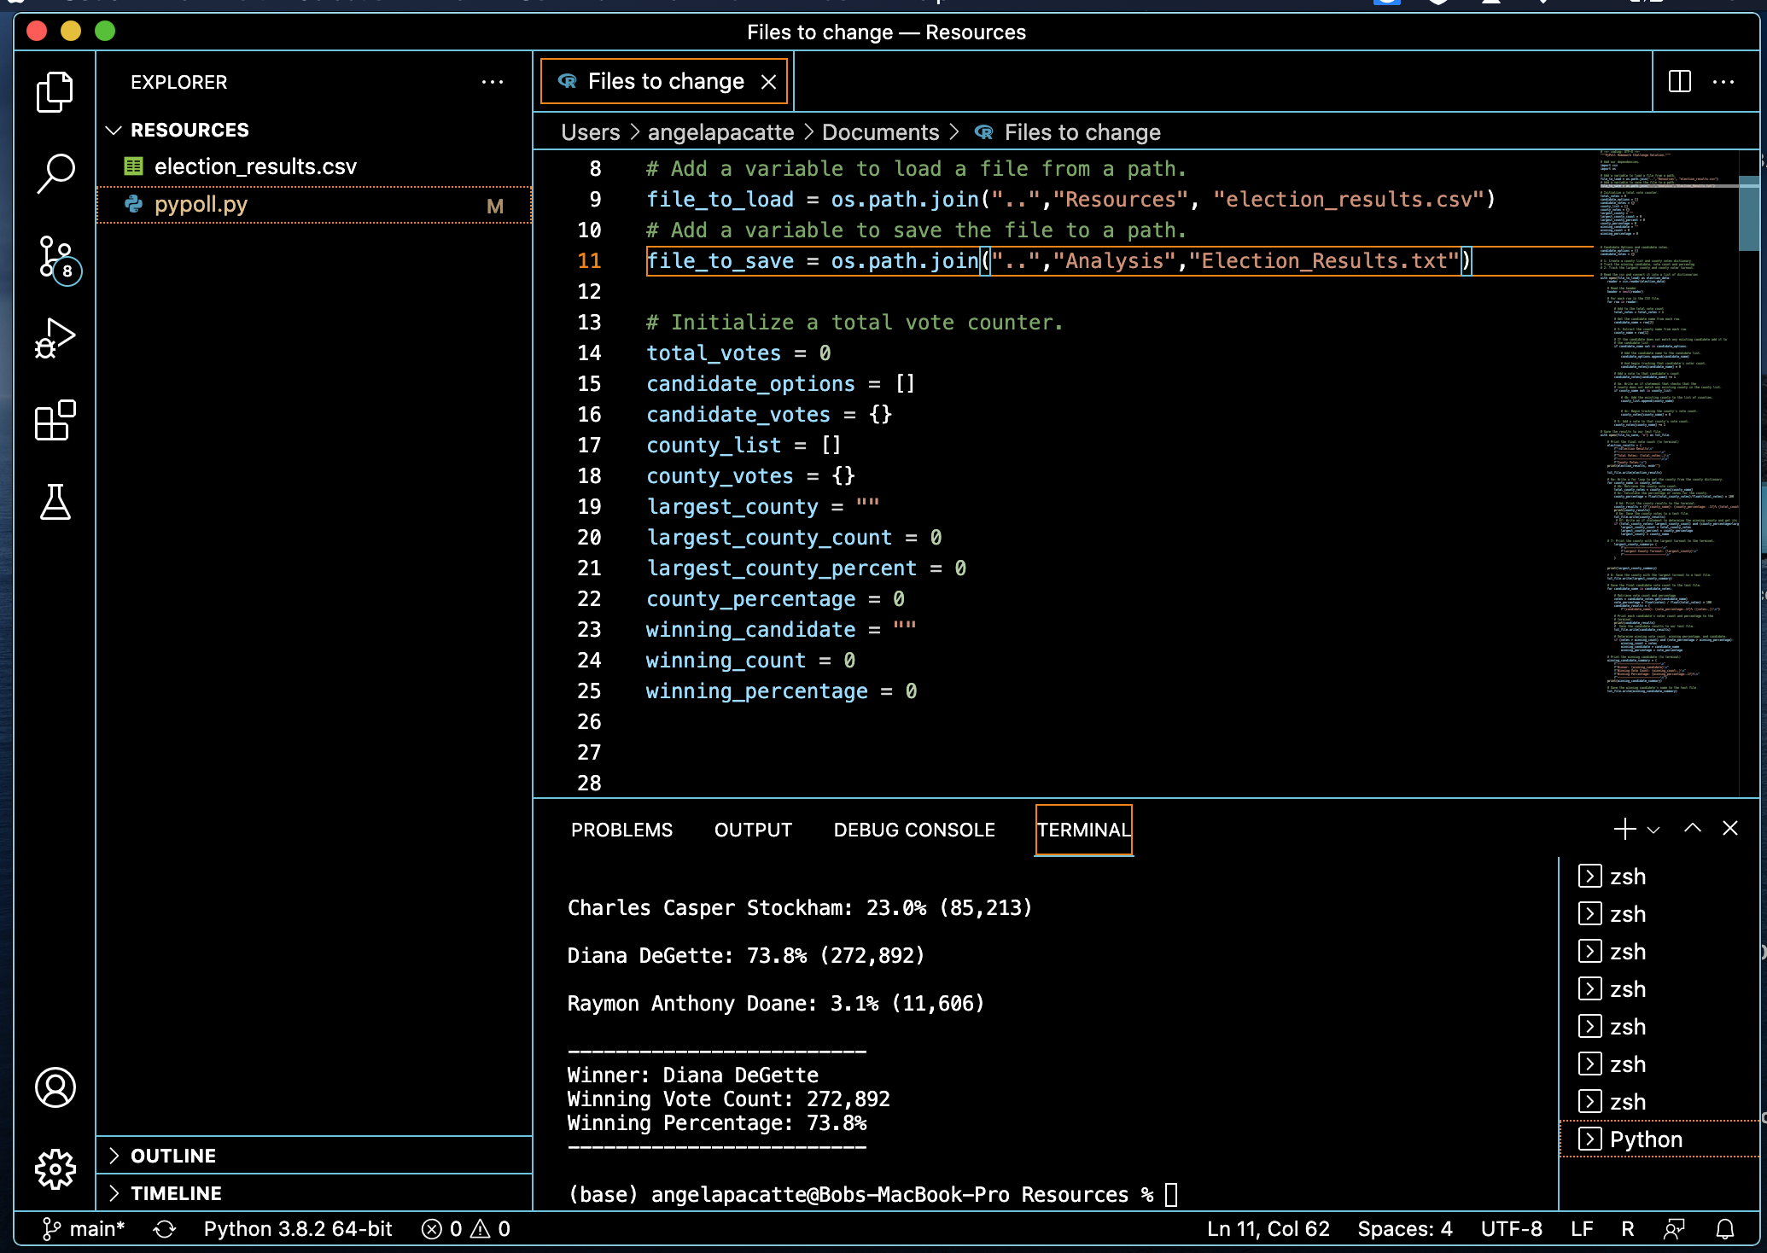The image size is (1767, 1253).
Task: Click the code minimap overview
Action: pos(1668,423)
